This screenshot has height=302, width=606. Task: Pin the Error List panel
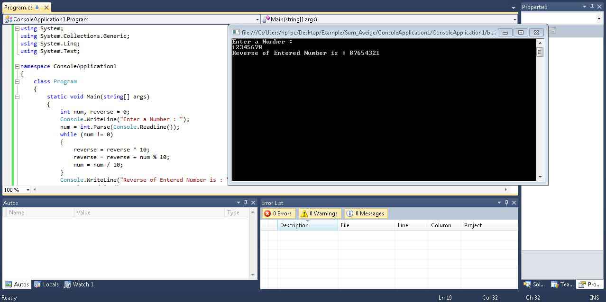coord(506,203)
